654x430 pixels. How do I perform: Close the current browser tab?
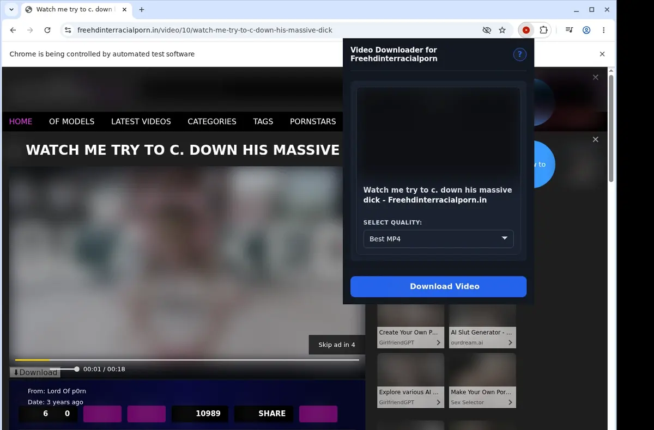point(123,9)
